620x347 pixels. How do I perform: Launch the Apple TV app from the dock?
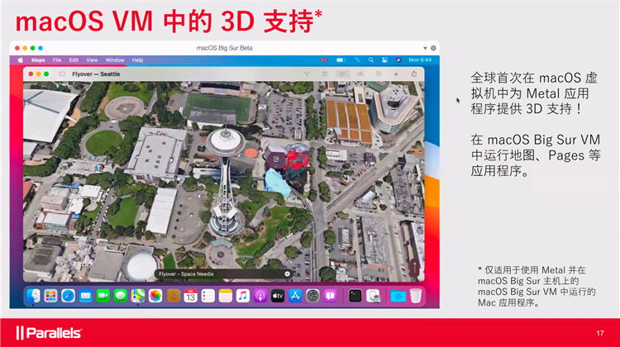click(278, 296)
